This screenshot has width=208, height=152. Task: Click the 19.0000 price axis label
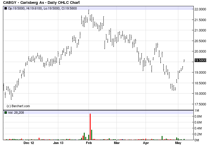click(200, 72)
